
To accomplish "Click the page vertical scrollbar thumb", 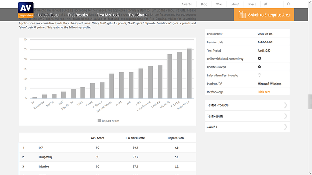I will (310, 102).
